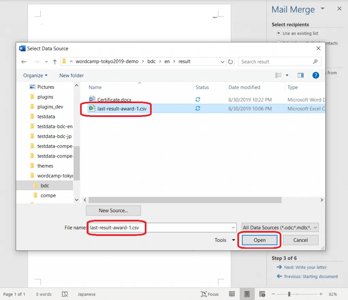Screen dimensions: 348x300
Task: Expand the File name history dropdown
Action: coord(233,228)
